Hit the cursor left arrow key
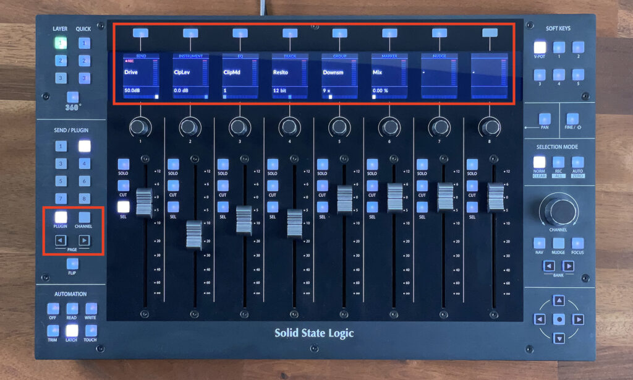This screenshot has height=380, width=633. (540, 319)
